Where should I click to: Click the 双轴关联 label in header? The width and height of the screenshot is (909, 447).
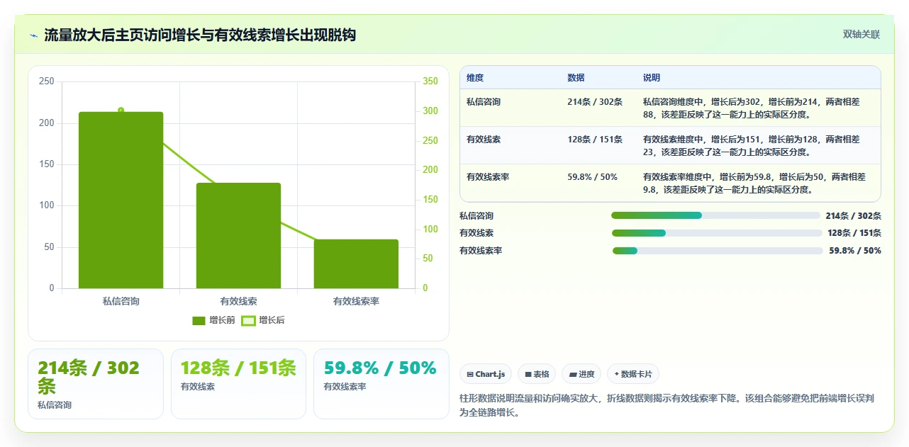(x=861, y=34)
